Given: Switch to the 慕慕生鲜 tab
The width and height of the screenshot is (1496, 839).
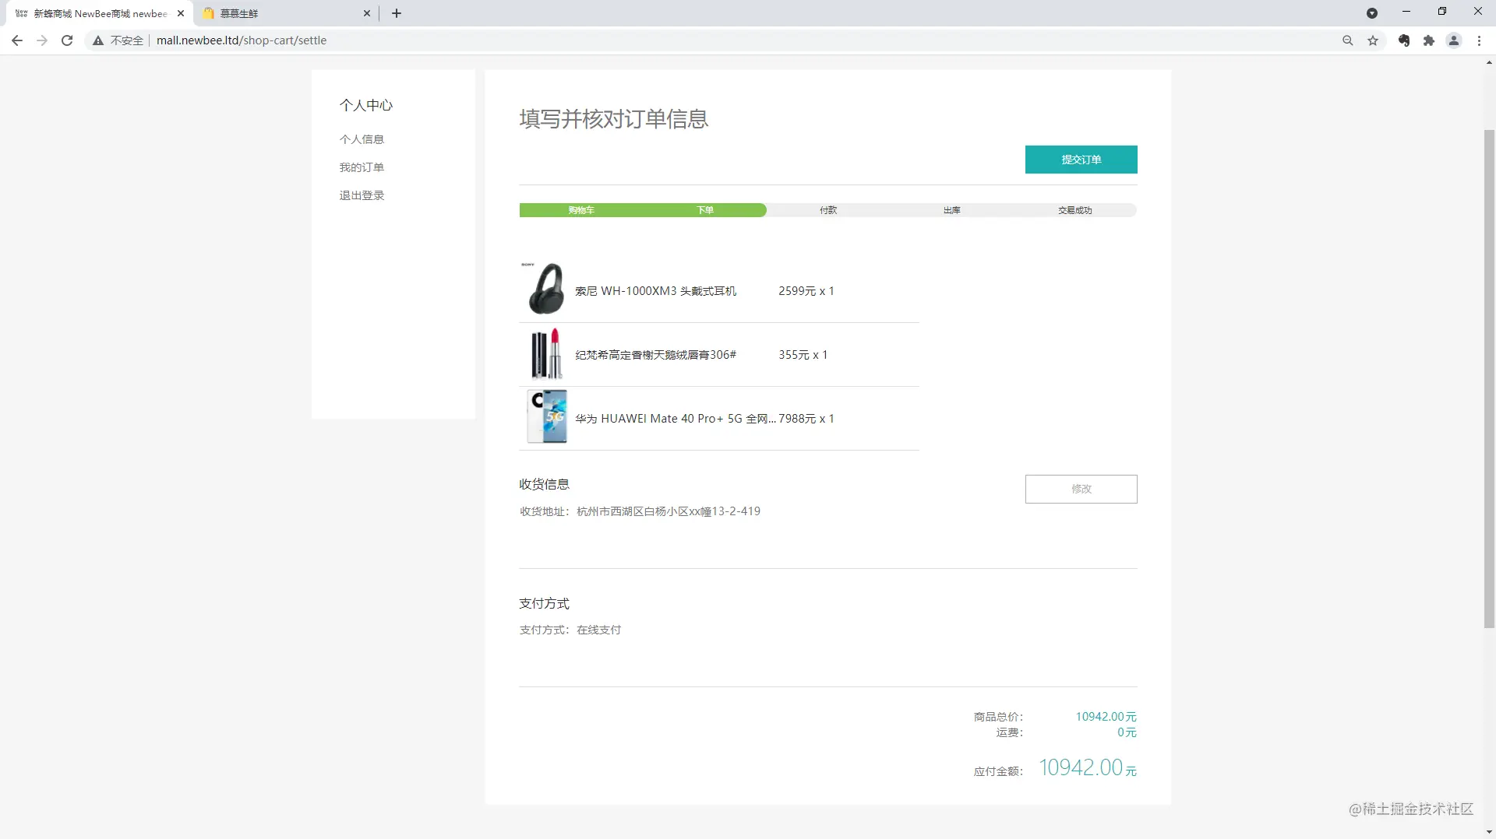Looking at the screenshot, I should coord(286,13).
